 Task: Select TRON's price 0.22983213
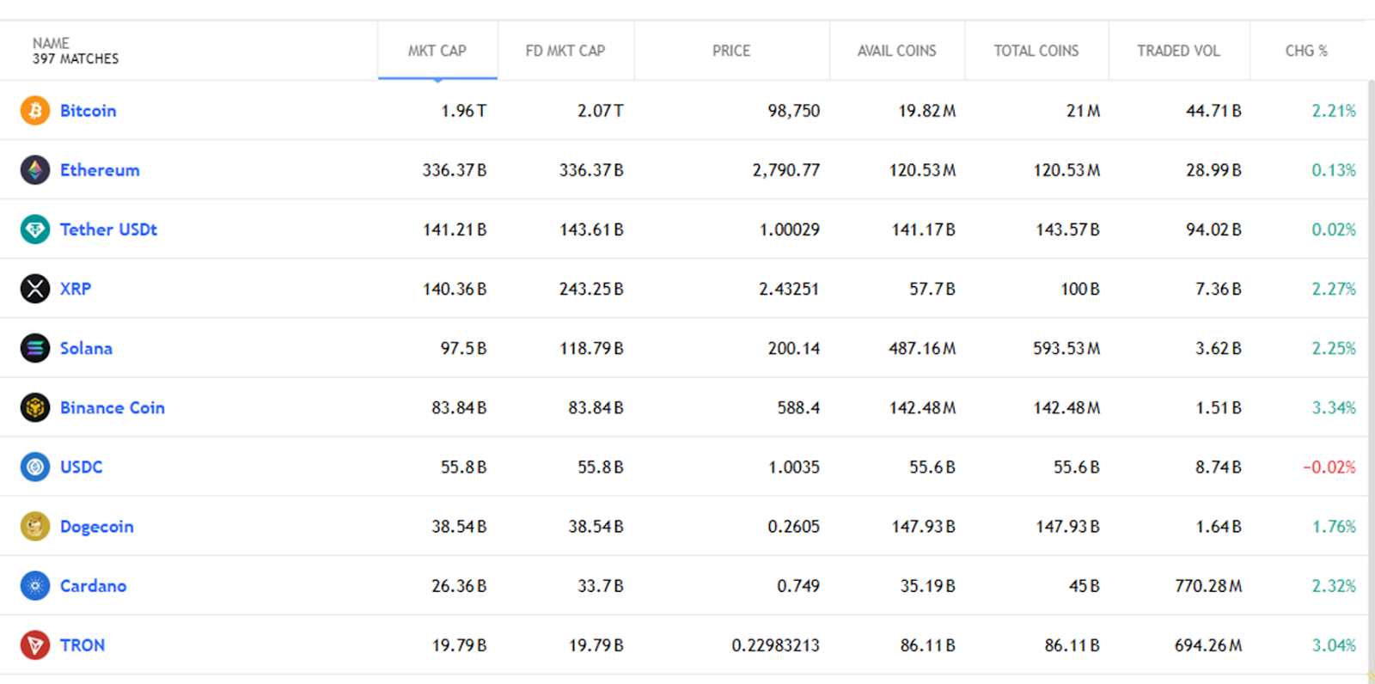coord(776,645)
